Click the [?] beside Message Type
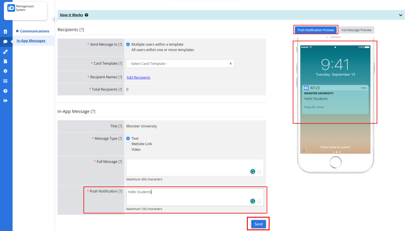Screen dimensions: 408x231 120,138
